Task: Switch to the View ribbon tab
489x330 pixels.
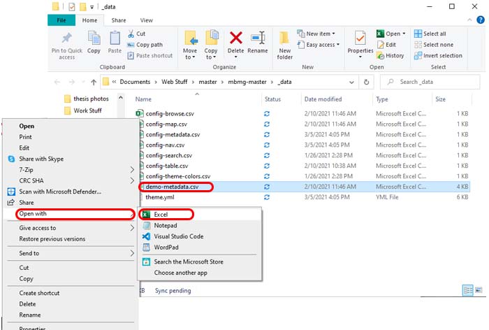Action: click(146, 20)
